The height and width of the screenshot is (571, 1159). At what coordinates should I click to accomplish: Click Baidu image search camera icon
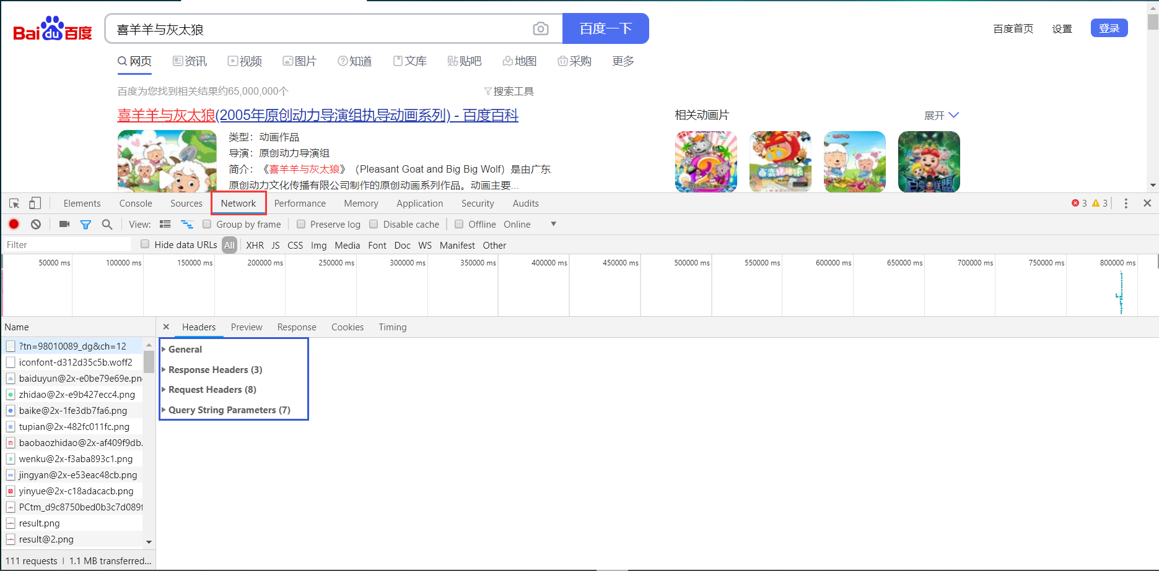541,29
